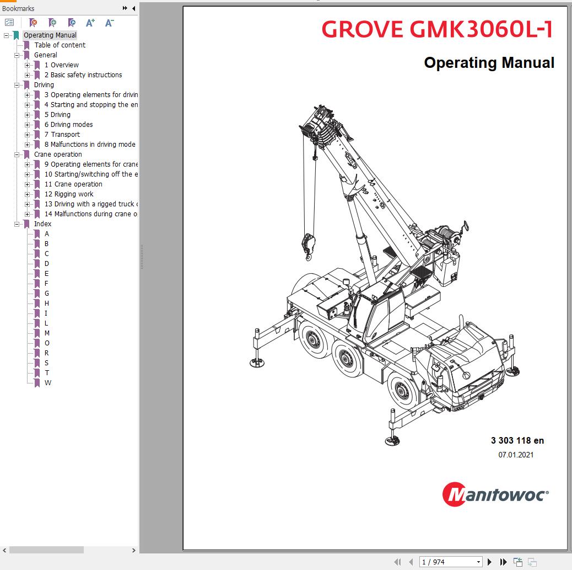
Task: Open the Table of content bookmark
Action: (x=60, y=45)
